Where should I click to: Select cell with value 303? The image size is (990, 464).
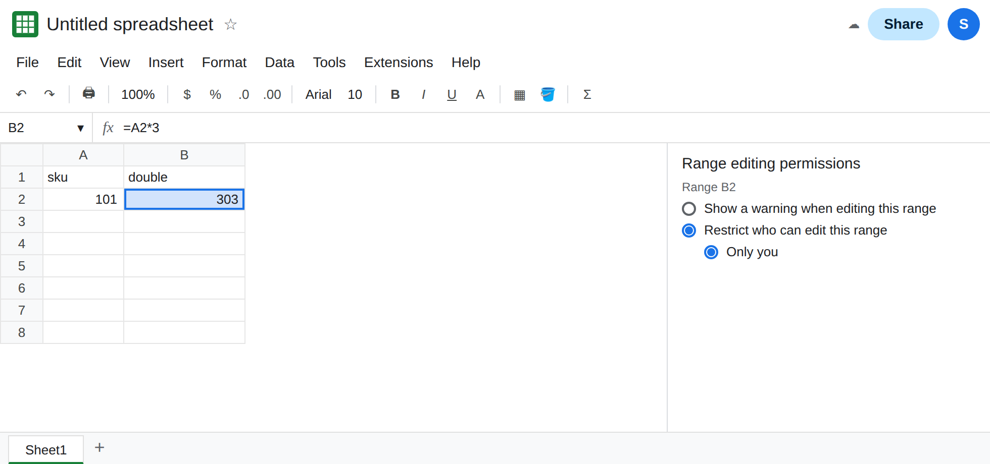[x=184, y=199]
